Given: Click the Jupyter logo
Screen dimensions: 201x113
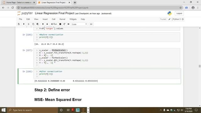Looking at the screenshot, I should [25, 13].
